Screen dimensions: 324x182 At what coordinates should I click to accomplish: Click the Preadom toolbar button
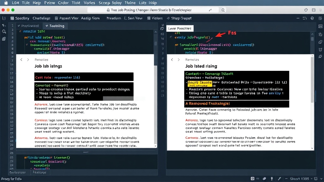coord(114,18)
